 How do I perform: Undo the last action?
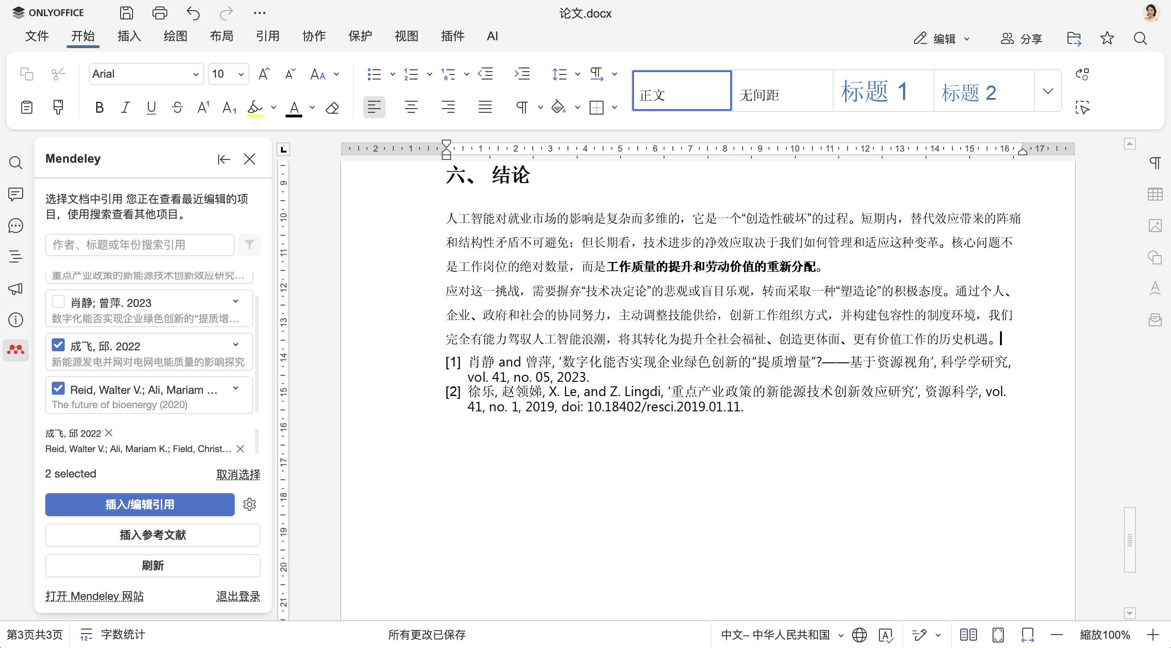click(x=193, y=13)
